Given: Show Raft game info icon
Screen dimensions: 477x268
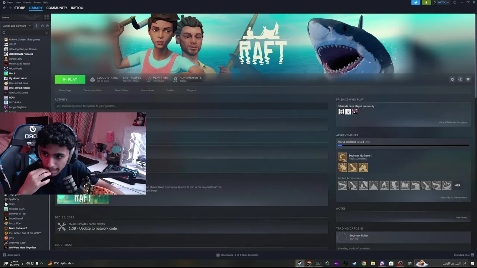Looking at the screenshot, I should tap(460, 79).
